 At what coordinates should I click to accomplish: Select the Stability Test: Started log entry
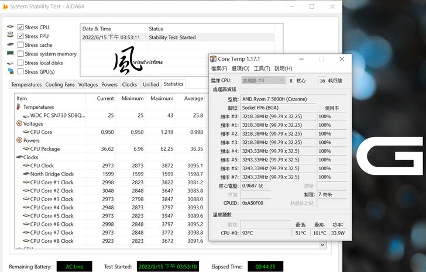point(172,37)
